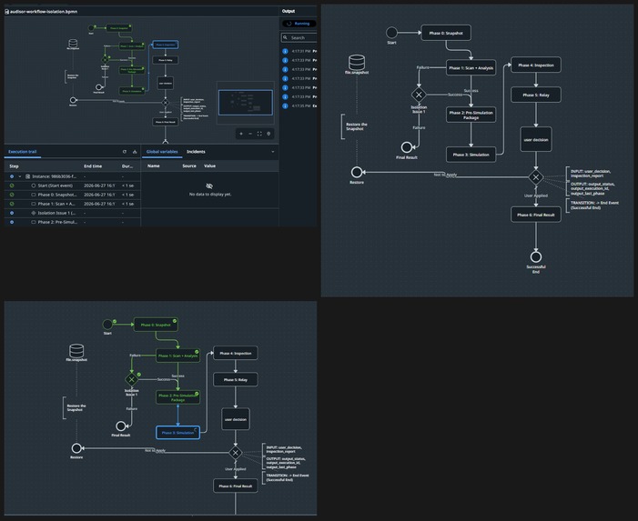Click the fit-to-screen canvas control
The image size is (638, 521).
(x=259, y=134)
